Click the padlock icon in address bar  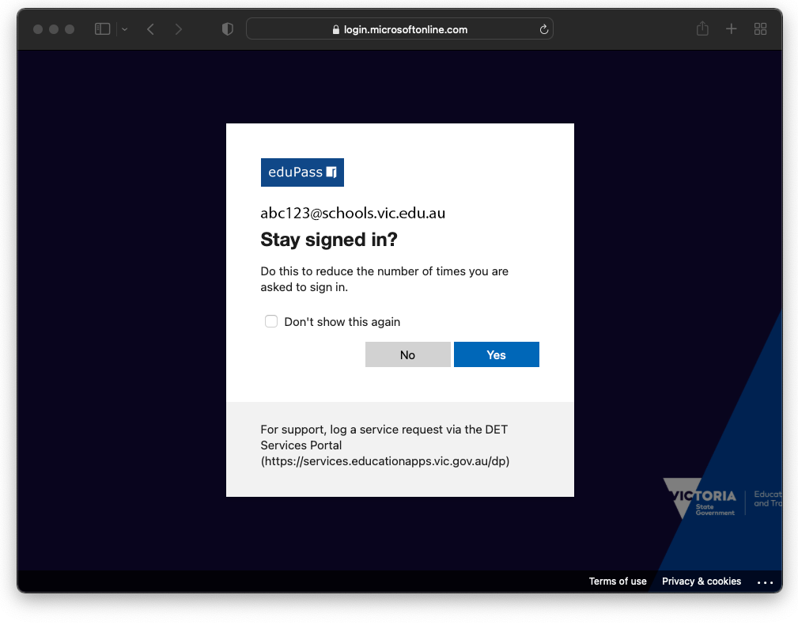[x=336, y=30]
